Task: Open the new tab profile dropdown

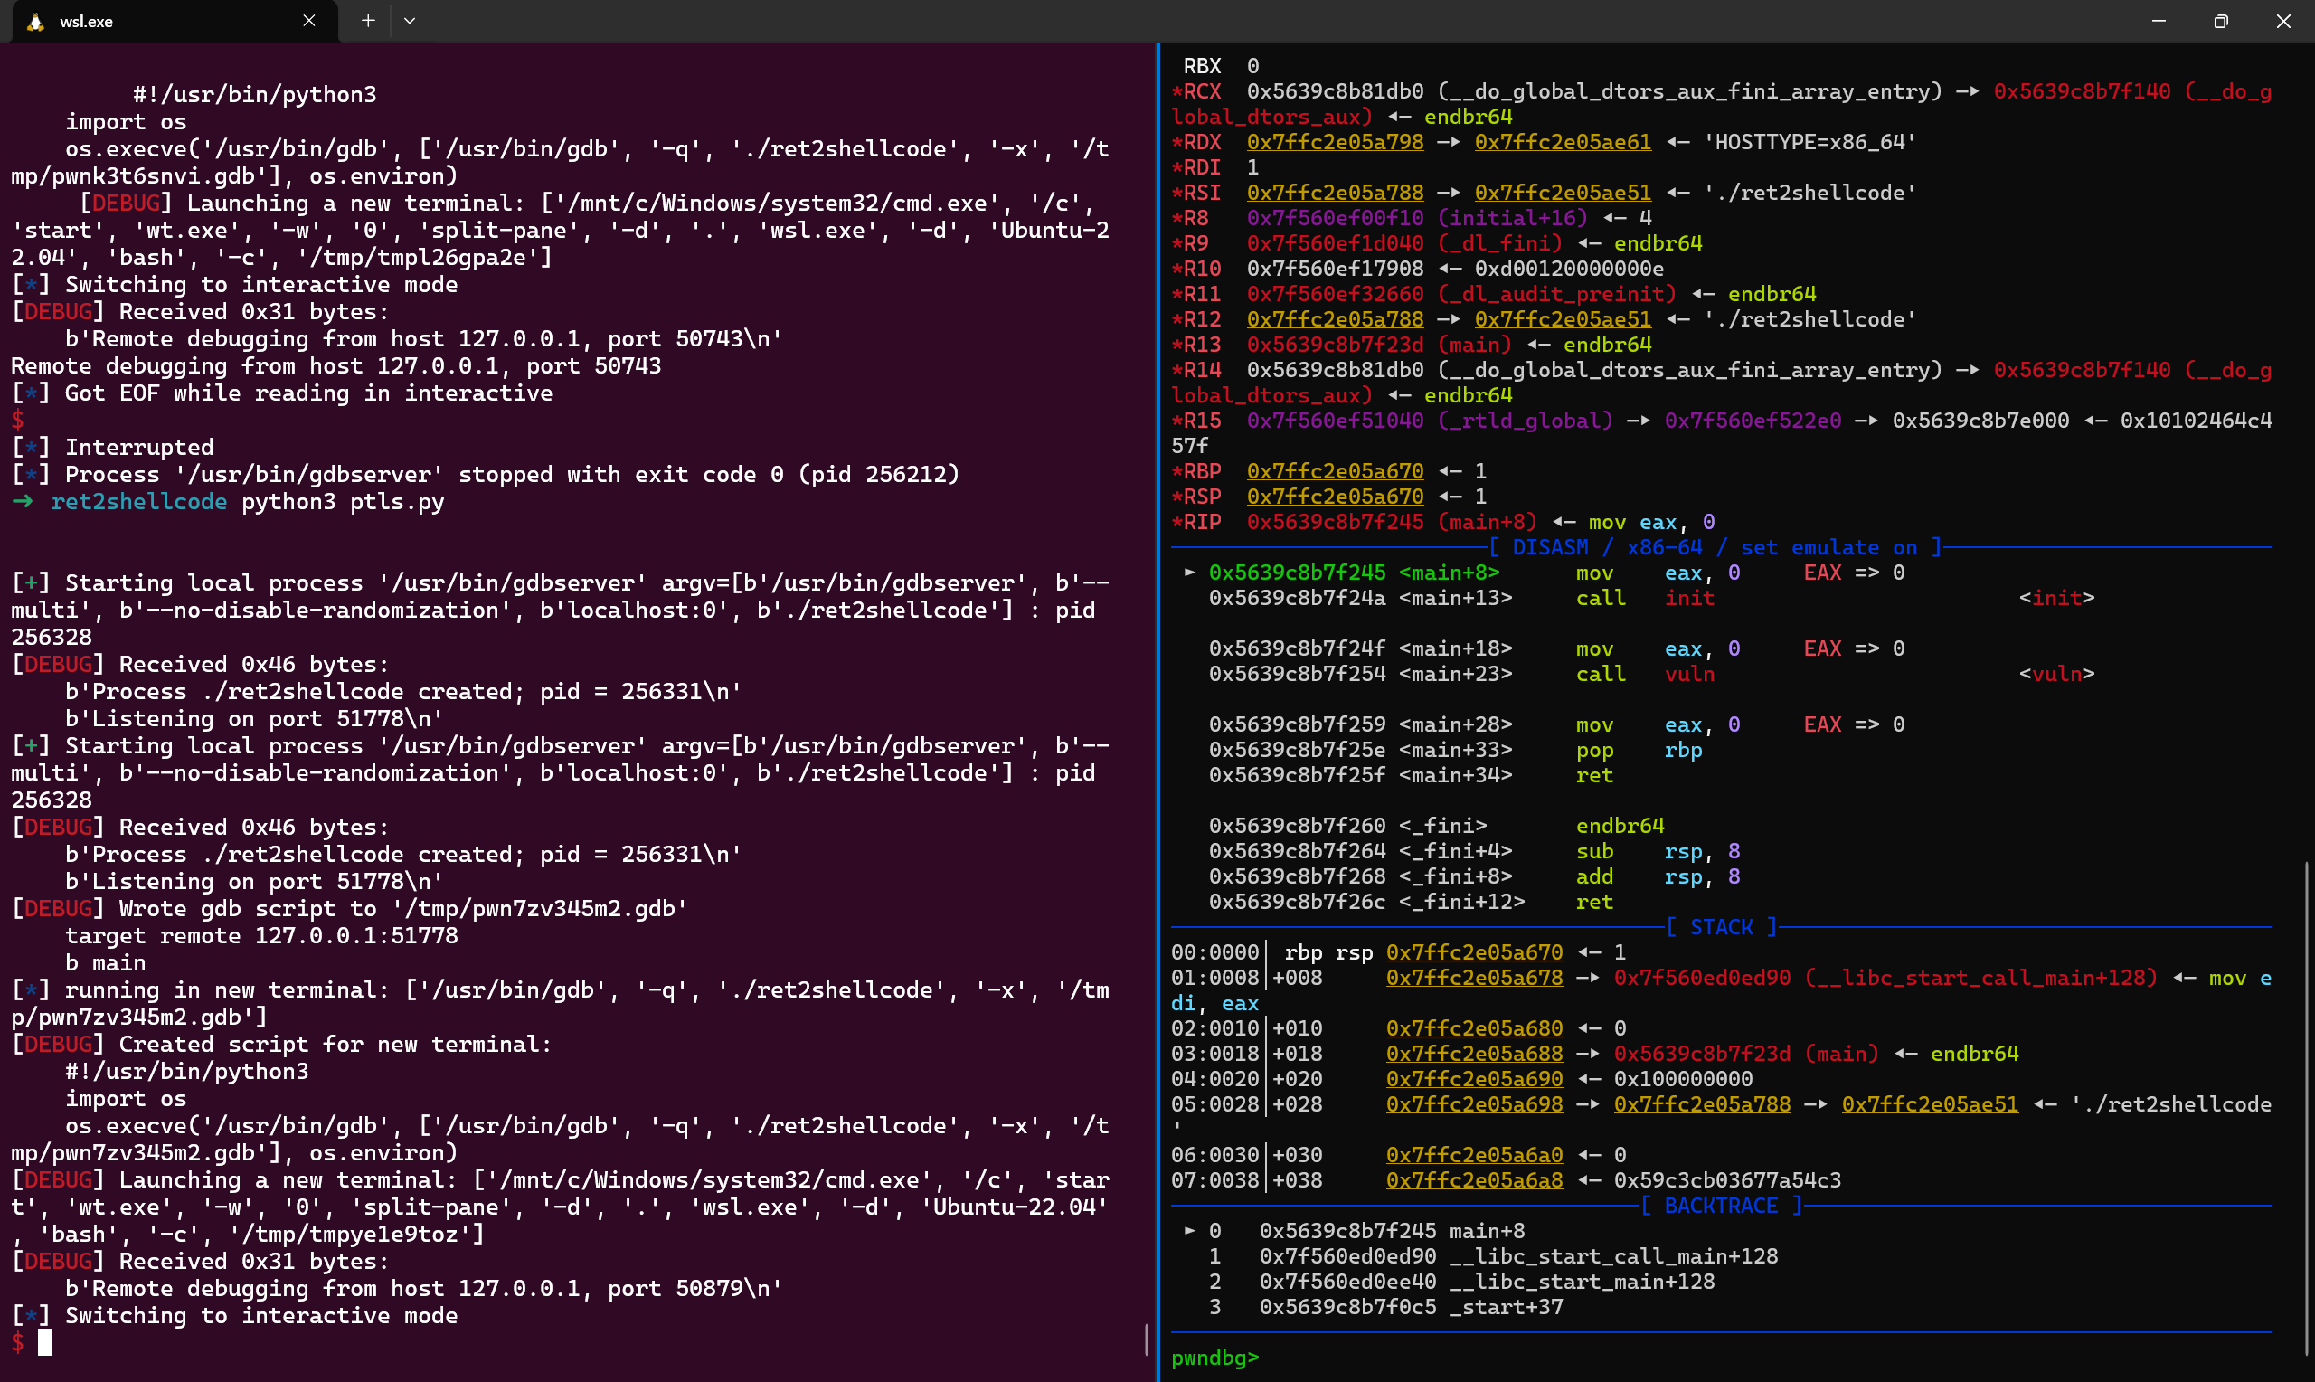Action: pos(410,21)
